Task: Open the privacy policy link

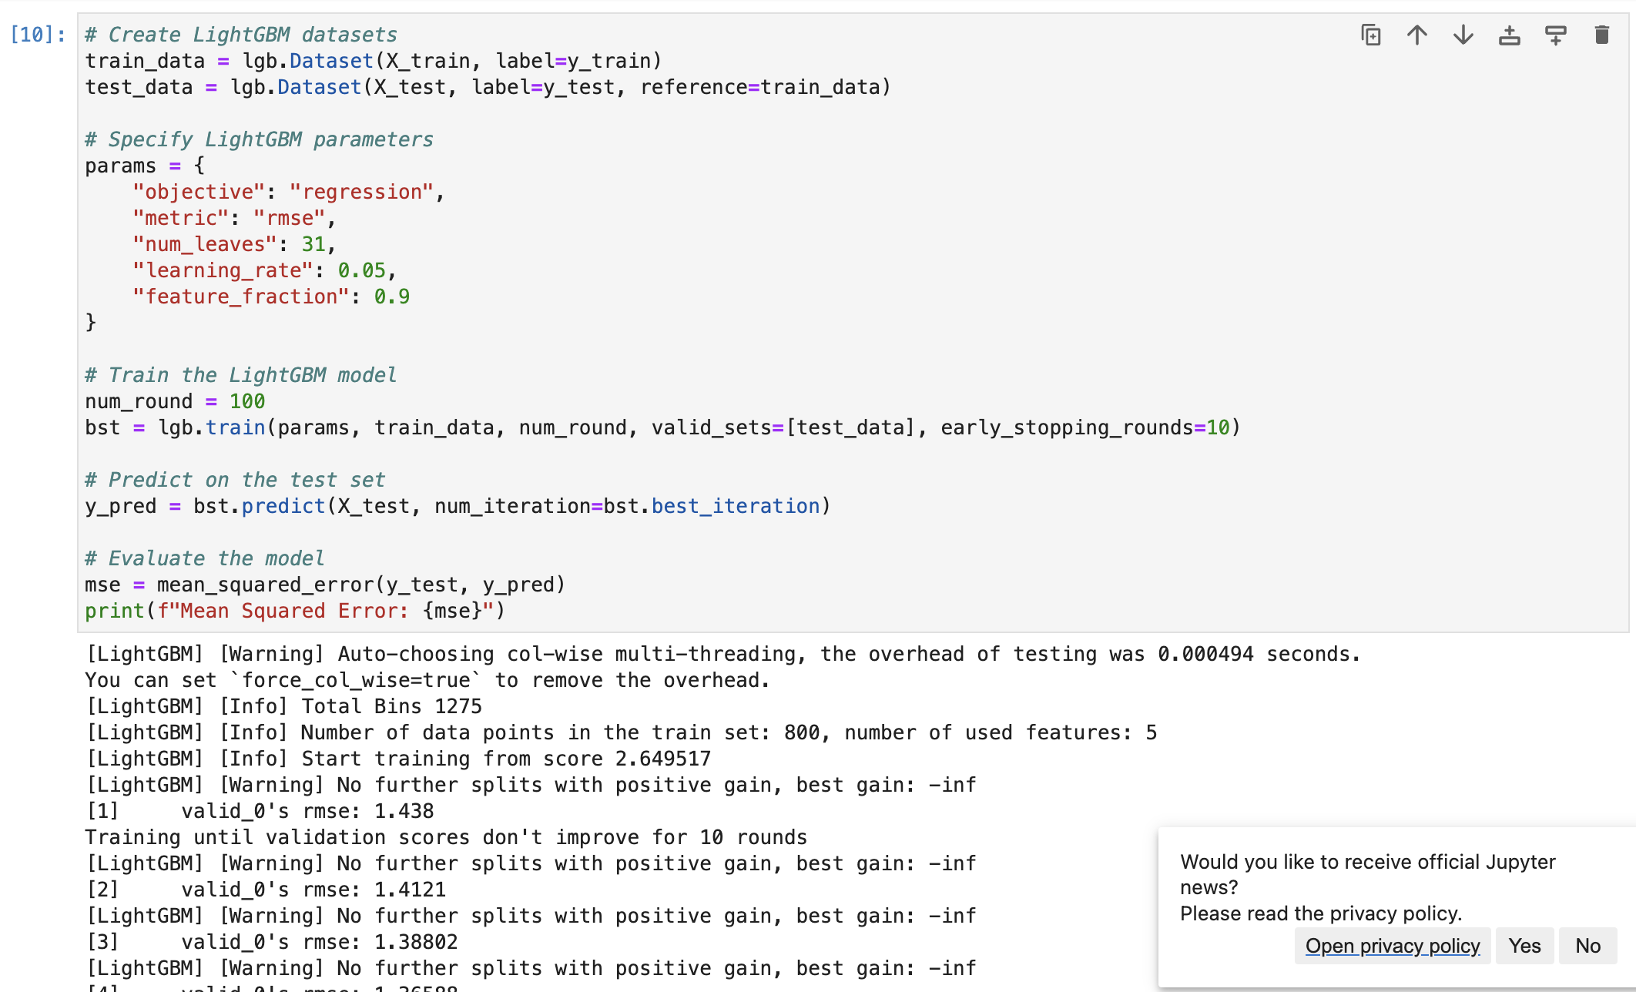Action: 1393,946
